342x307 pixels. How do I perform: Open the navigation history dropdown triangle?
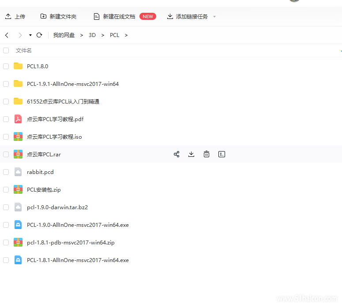pyautogui.click(x=30, y=35)
